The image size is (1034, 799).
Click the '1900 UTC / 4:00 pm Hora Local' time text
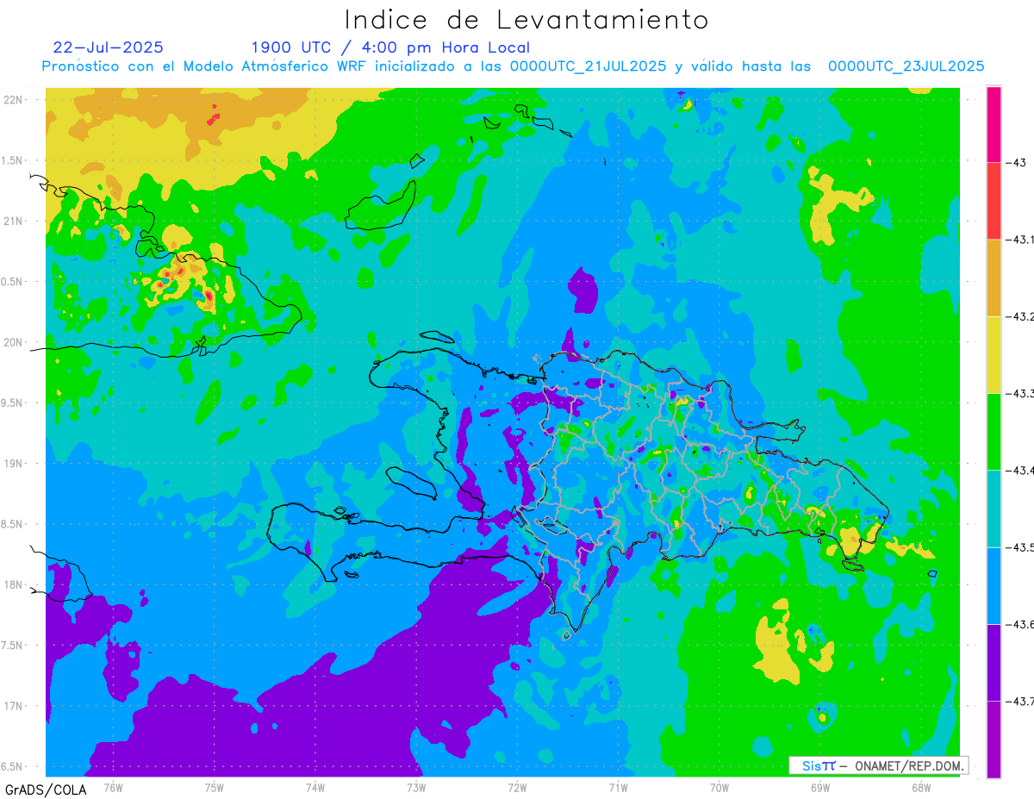coord(390,48)
